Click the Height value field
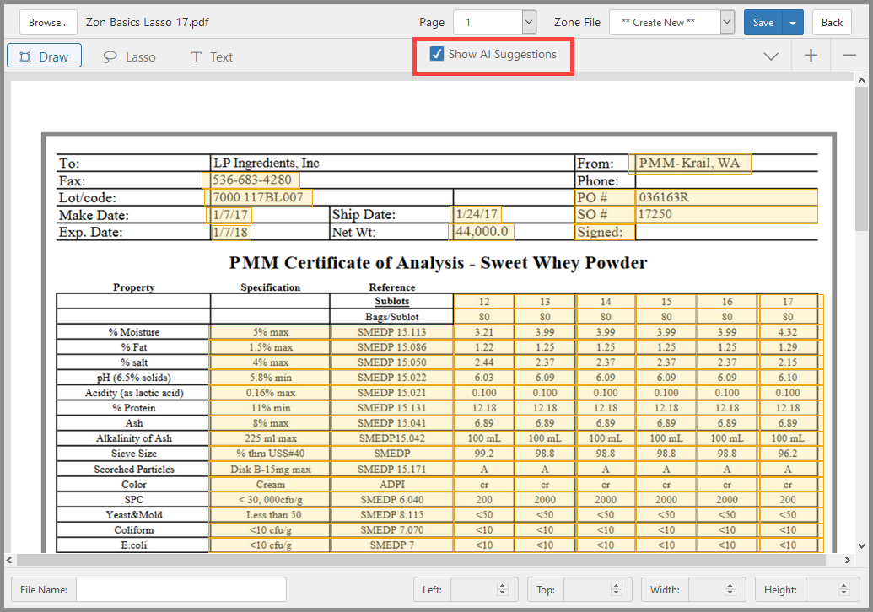 (x=821, y=589)
